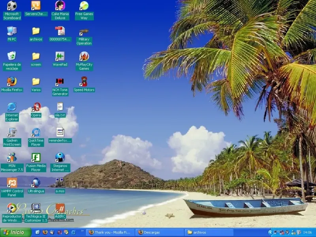Select the Reproductor de Windo... shortcut
This screenshot has width=316, height=237.
coord(12,213)
